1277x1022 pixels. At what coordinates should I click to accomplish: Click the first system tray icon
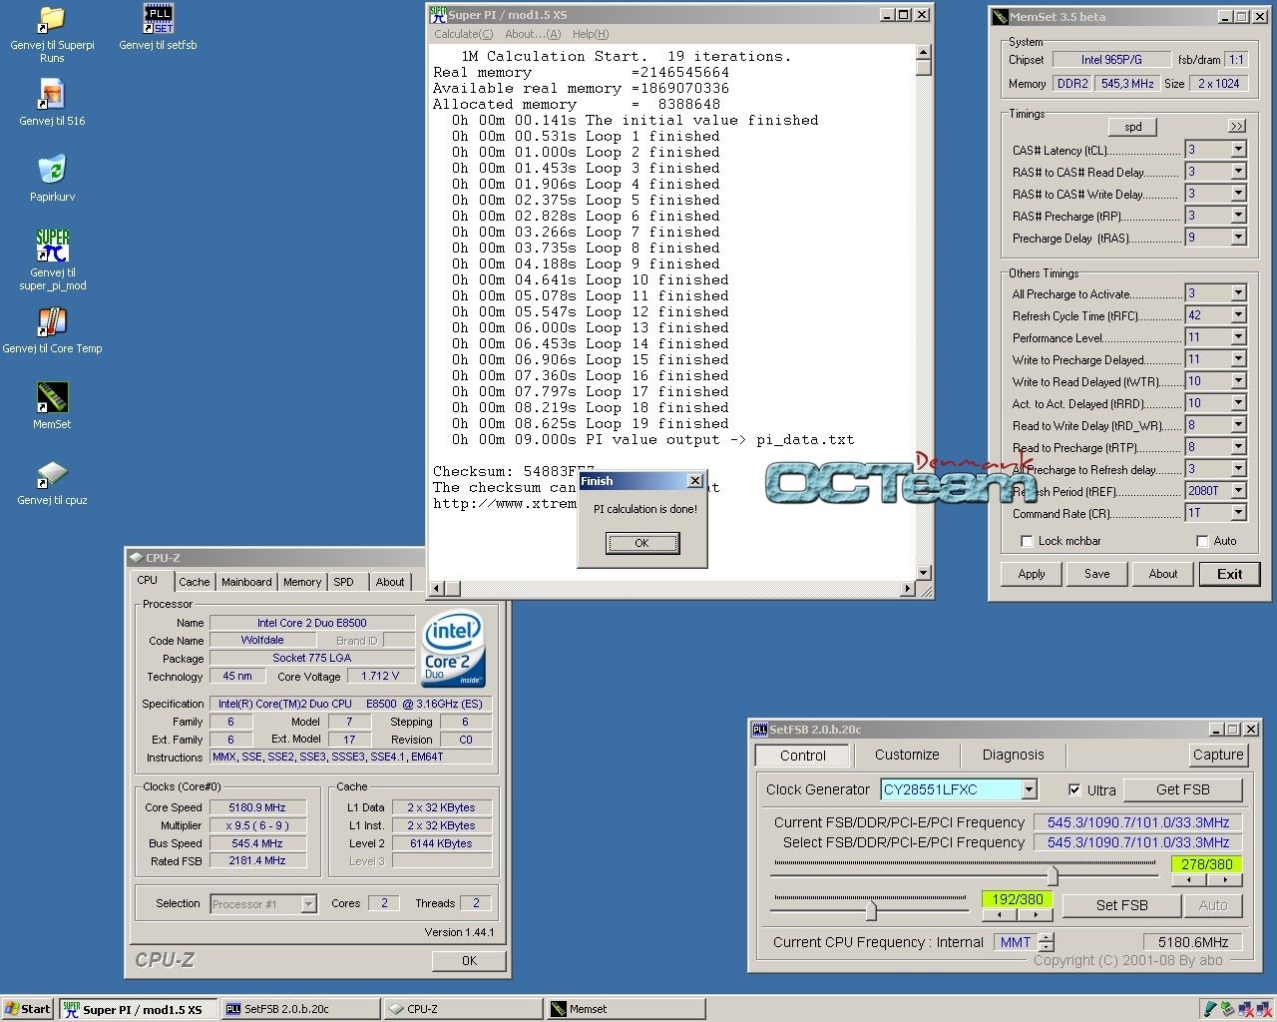coord(1210,1009)
